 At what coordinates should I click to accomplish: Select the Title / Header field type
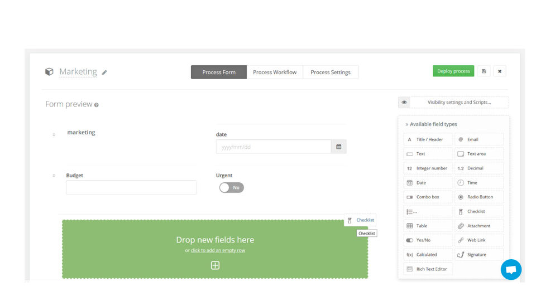[428, 139]
